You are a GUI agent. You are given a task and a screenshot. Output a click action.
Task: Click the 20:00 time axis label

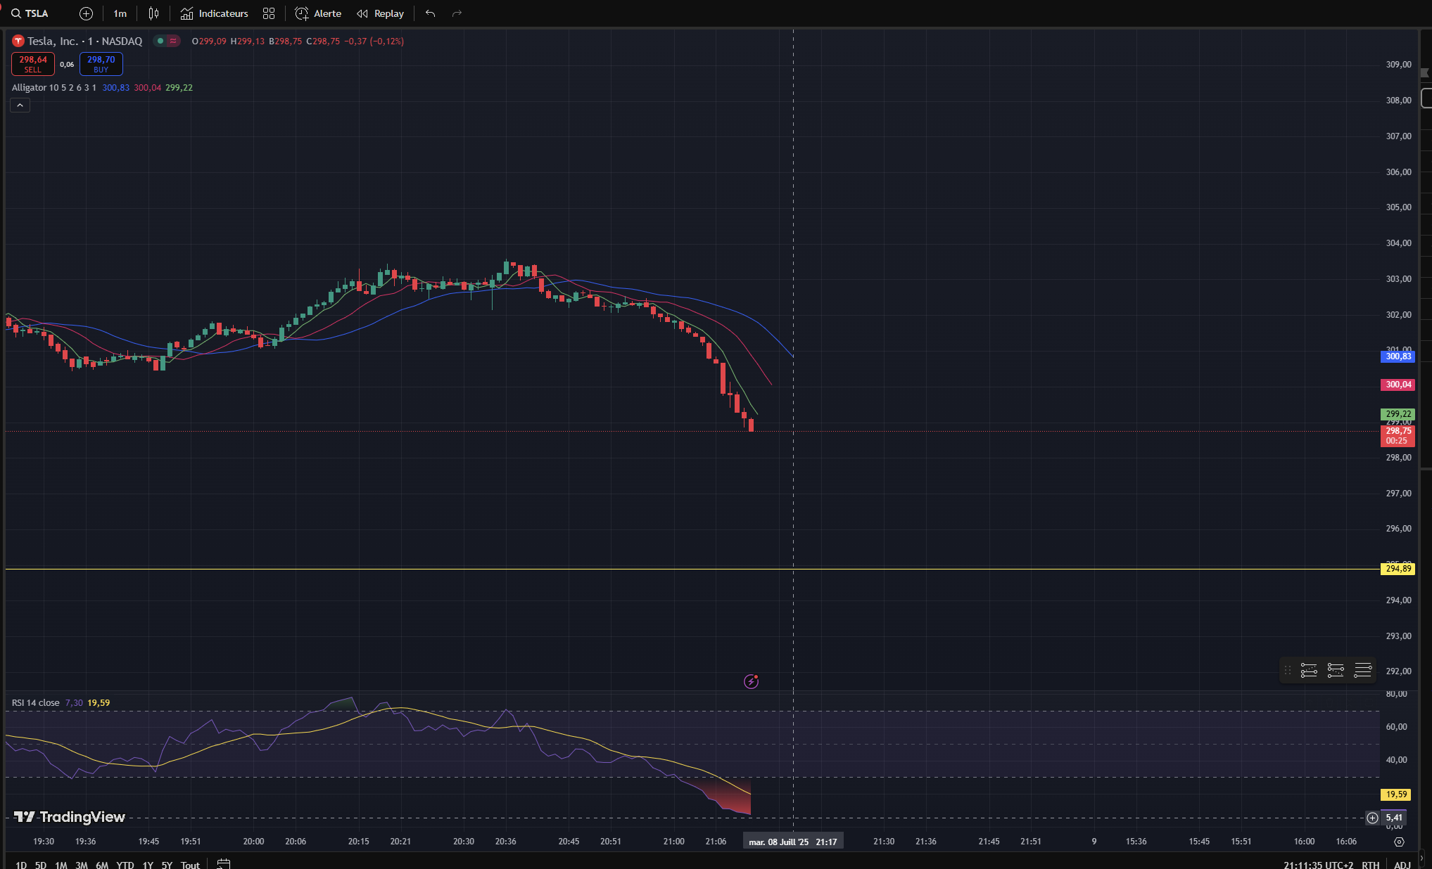tap(253, 842)
